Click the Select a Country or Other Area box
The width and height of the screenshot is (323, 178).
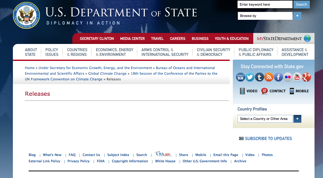pos(265,119)
